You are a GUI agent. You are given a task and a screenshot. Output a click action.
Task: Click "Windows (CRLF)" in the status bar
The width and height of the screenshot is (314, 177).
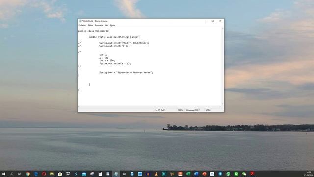tap(193, 110)
